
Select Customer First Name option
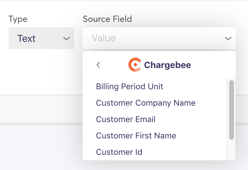136,136
